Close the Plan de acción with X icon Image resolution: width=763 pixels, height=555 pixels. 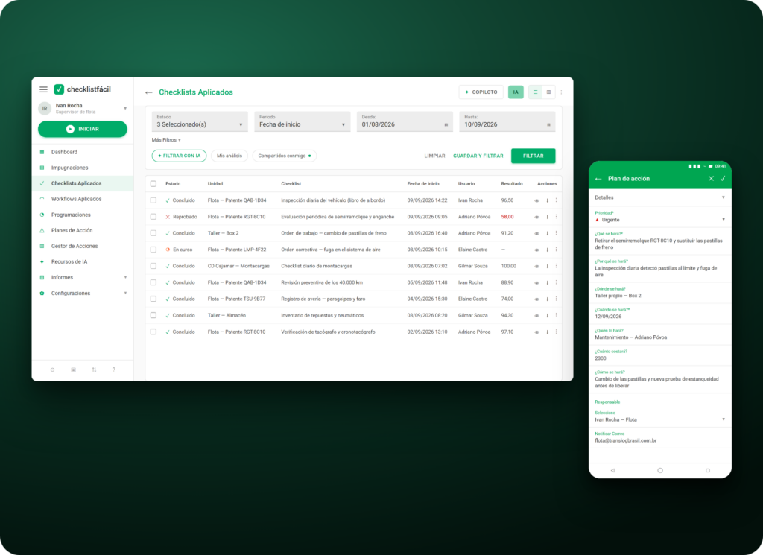[711, 179]
